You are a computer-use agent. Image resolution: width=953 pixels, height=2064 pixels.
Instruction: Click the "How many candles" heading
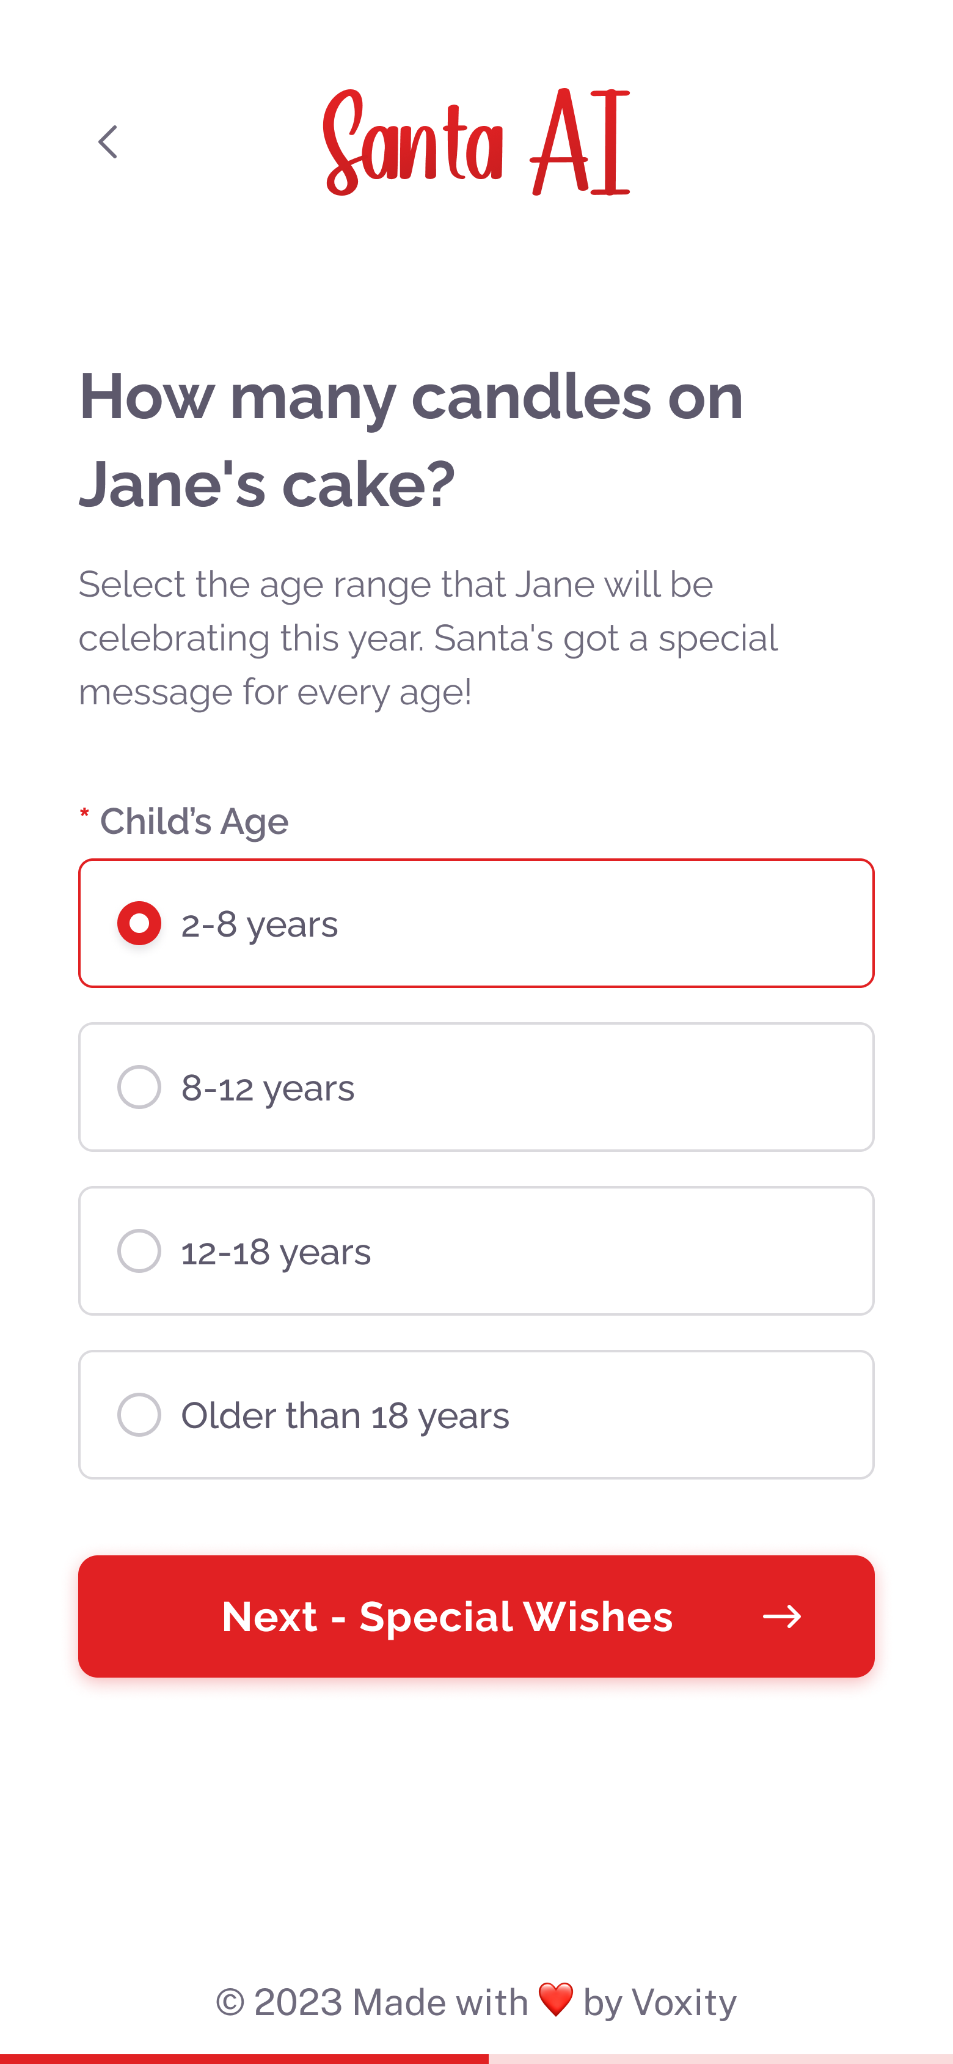412,440
